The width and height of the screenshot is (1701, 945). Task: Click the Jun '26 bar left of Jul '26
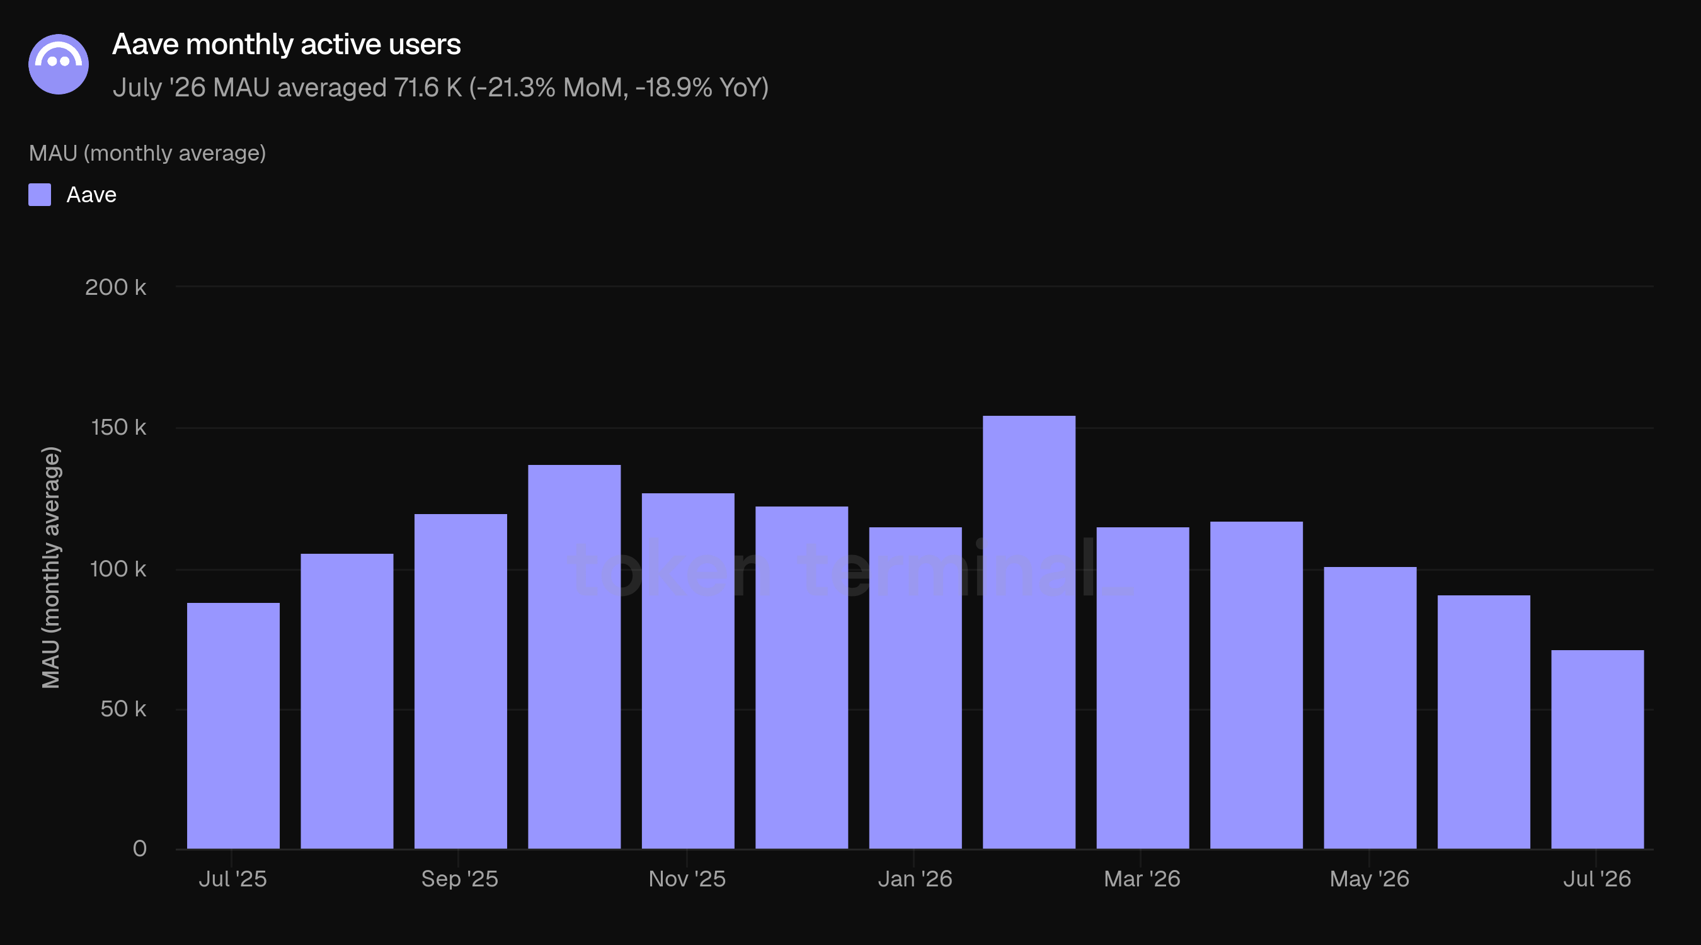[1483, 722]
